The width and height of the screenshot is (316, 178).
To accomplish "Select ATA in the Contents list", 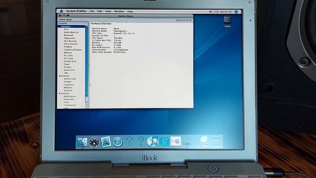I will pos(66,29).
